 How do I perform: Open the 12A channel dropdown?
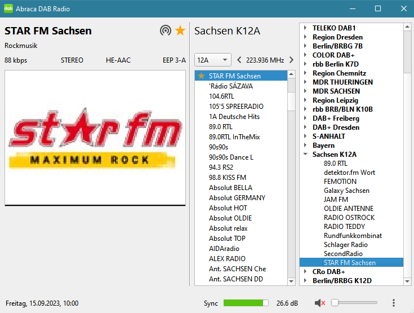[212, 60]
